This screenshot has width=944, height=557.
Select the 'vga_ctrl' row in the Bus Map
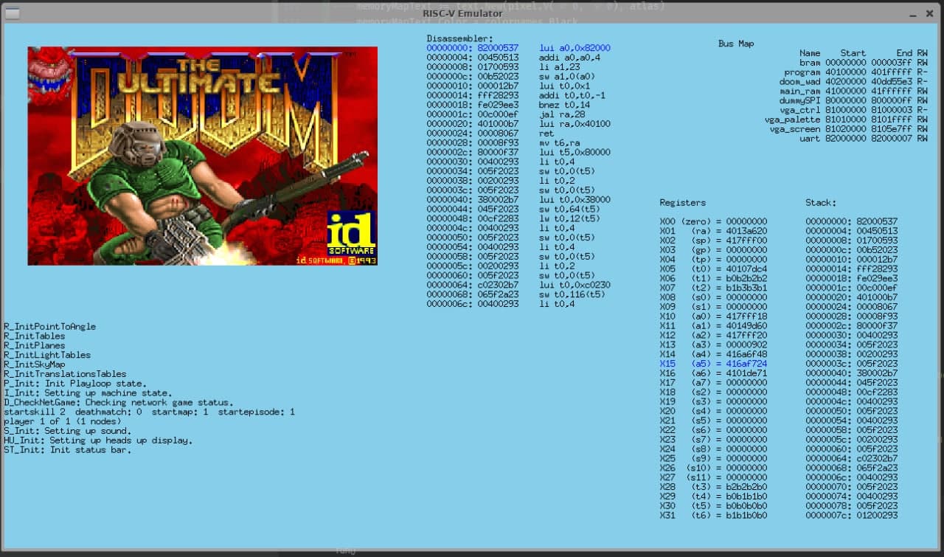(x=854, y=110)
